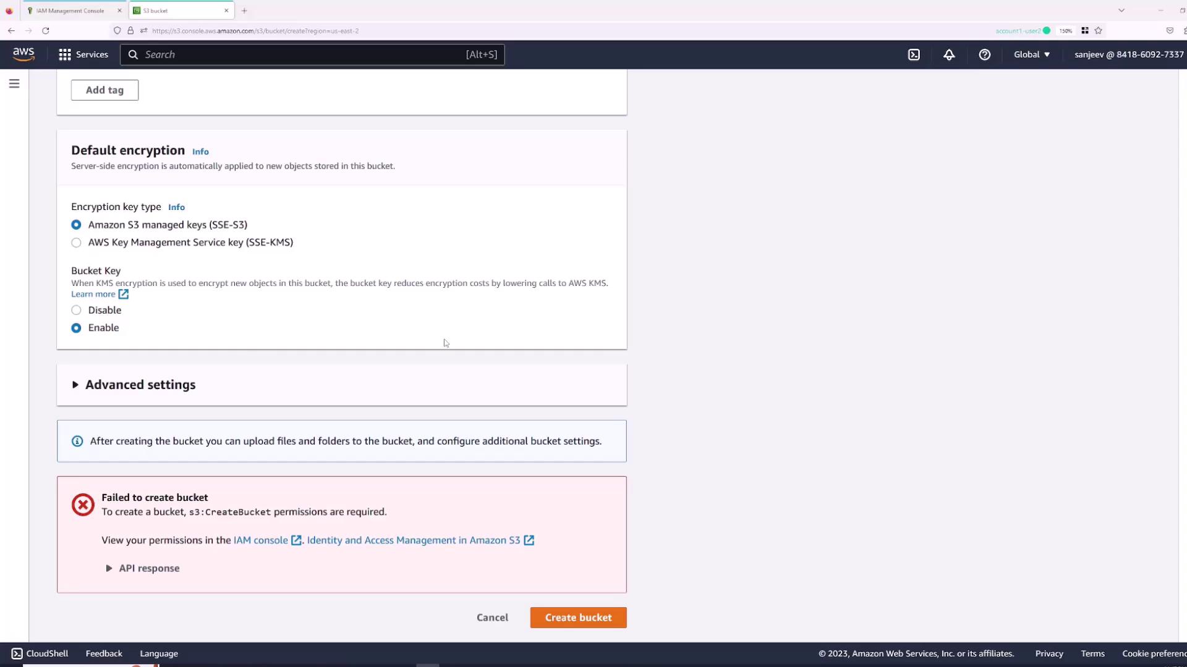Choose Disable for Bucket Key
This screenshot has height=667, width=1187.
[x=76, y=310]
